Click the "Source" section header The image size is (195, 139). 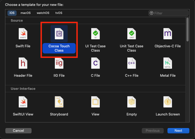17,21
